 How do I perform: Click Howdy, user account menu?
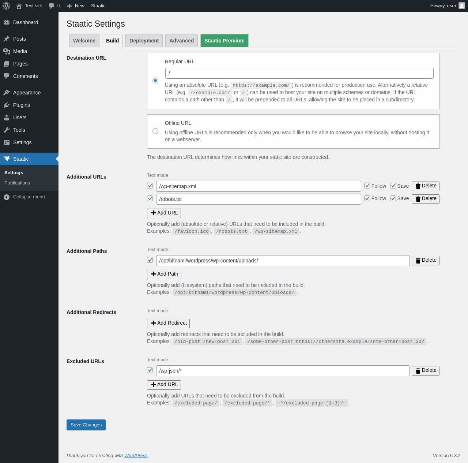coord(447,6)
